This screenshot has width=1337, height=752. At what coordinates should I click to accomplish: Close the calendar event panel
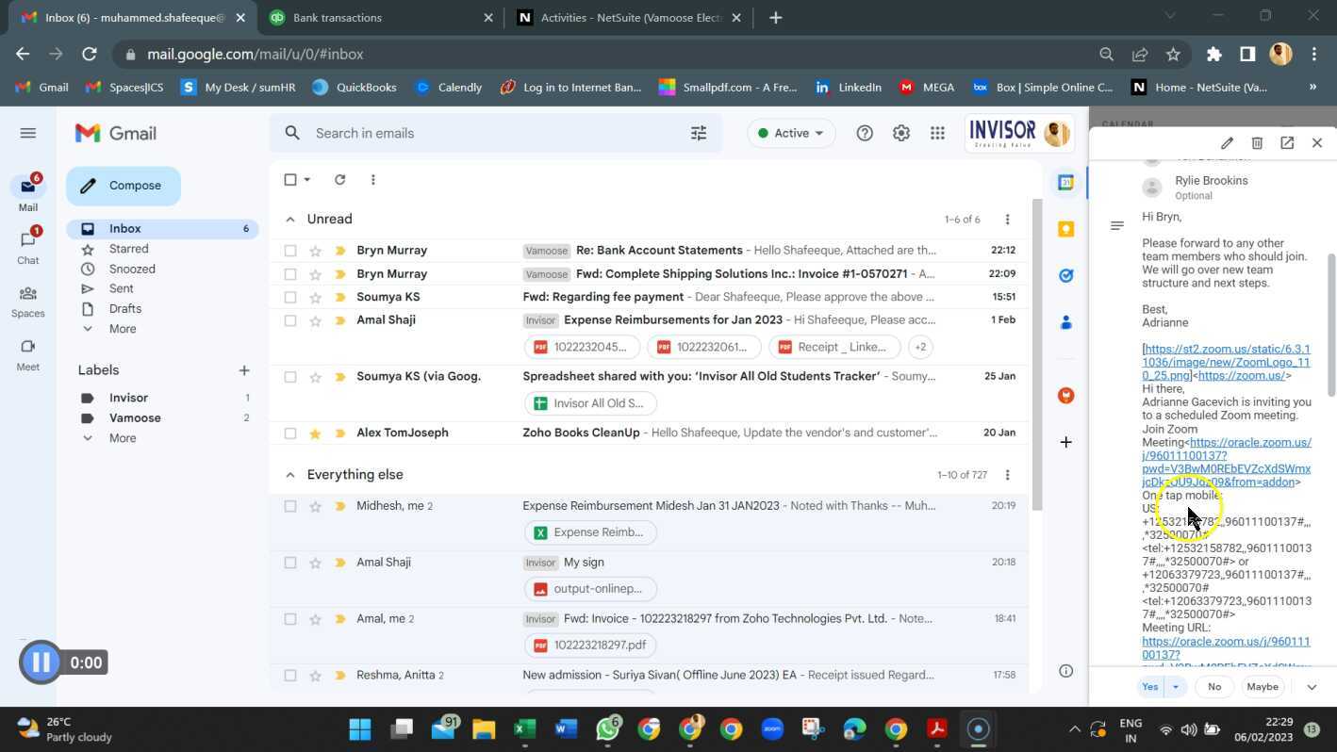[x=1317, y=143]
